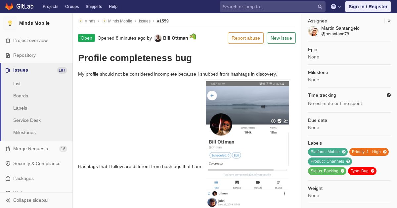This screenshot has width=397, height=208.
Task: Open the Projects menu
Action: coord(50,7)
